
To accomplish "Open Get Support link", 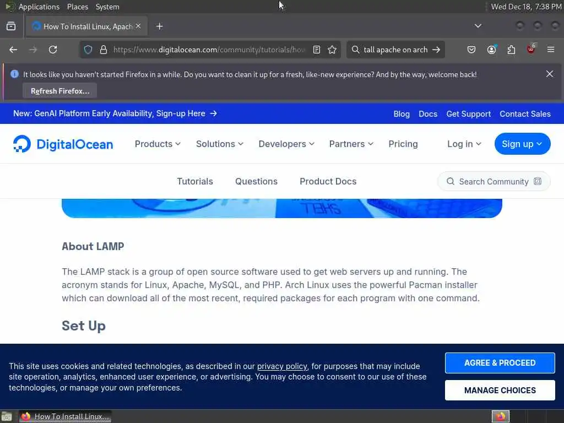I will (x=468, y=113).
